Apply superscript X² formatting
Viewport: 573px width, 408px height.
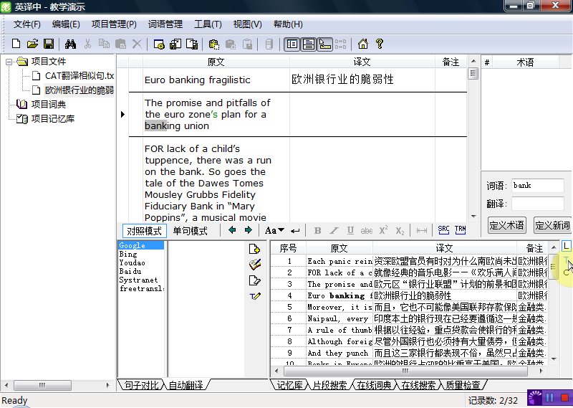383,230
